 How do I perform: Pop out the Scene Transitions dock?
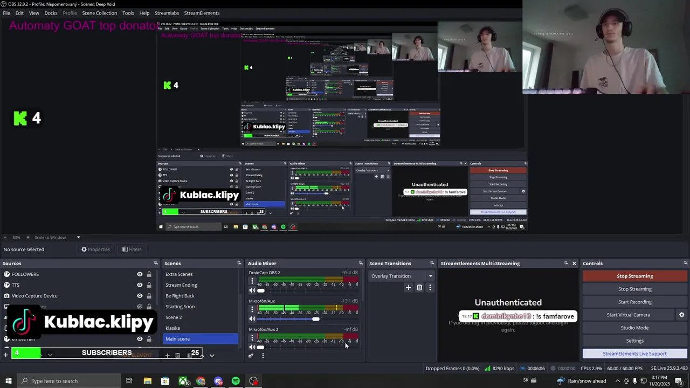point(432,264)
